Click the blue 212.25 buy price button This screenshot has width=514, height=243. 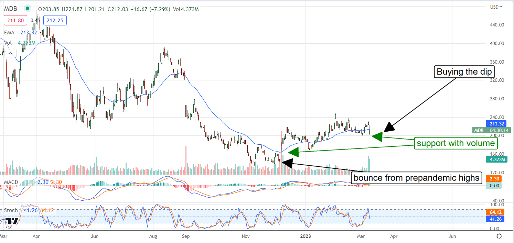(56, 21)
